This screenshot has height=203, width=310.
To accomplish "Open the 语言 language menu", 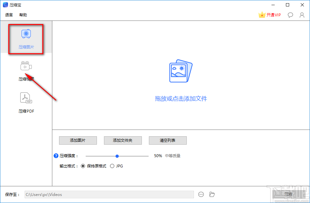I will tap(9, 15).
